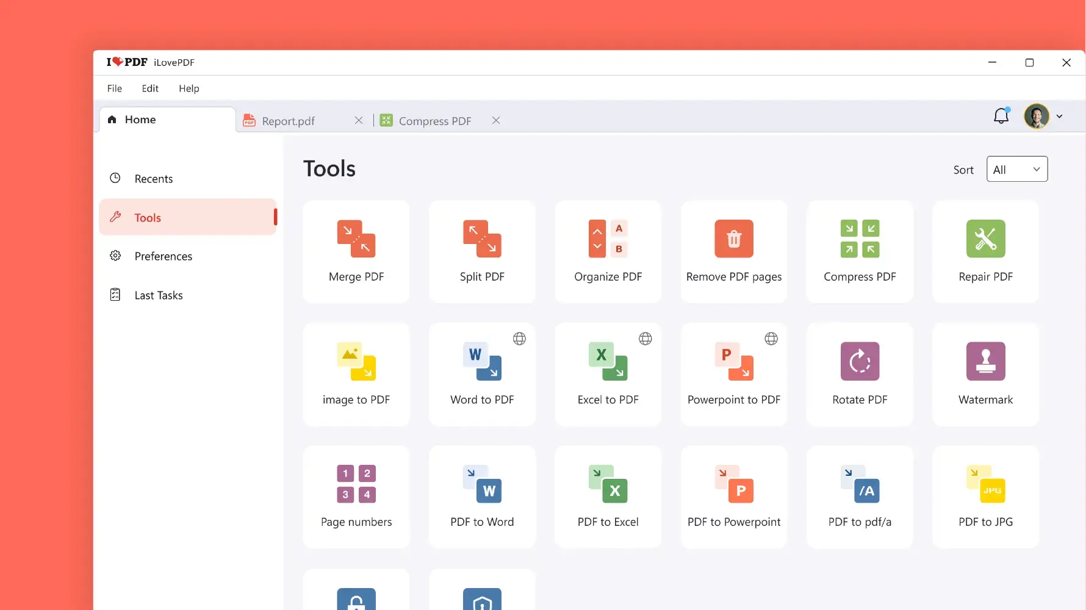1086x610 pixels.
Task: Open the Help menu
Action: point(189,88)
